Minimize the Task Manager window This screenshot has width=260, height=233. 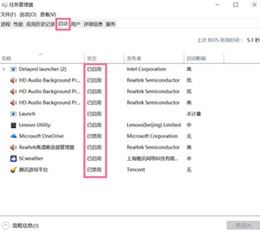pyautogui.click(x=217, y=5)
